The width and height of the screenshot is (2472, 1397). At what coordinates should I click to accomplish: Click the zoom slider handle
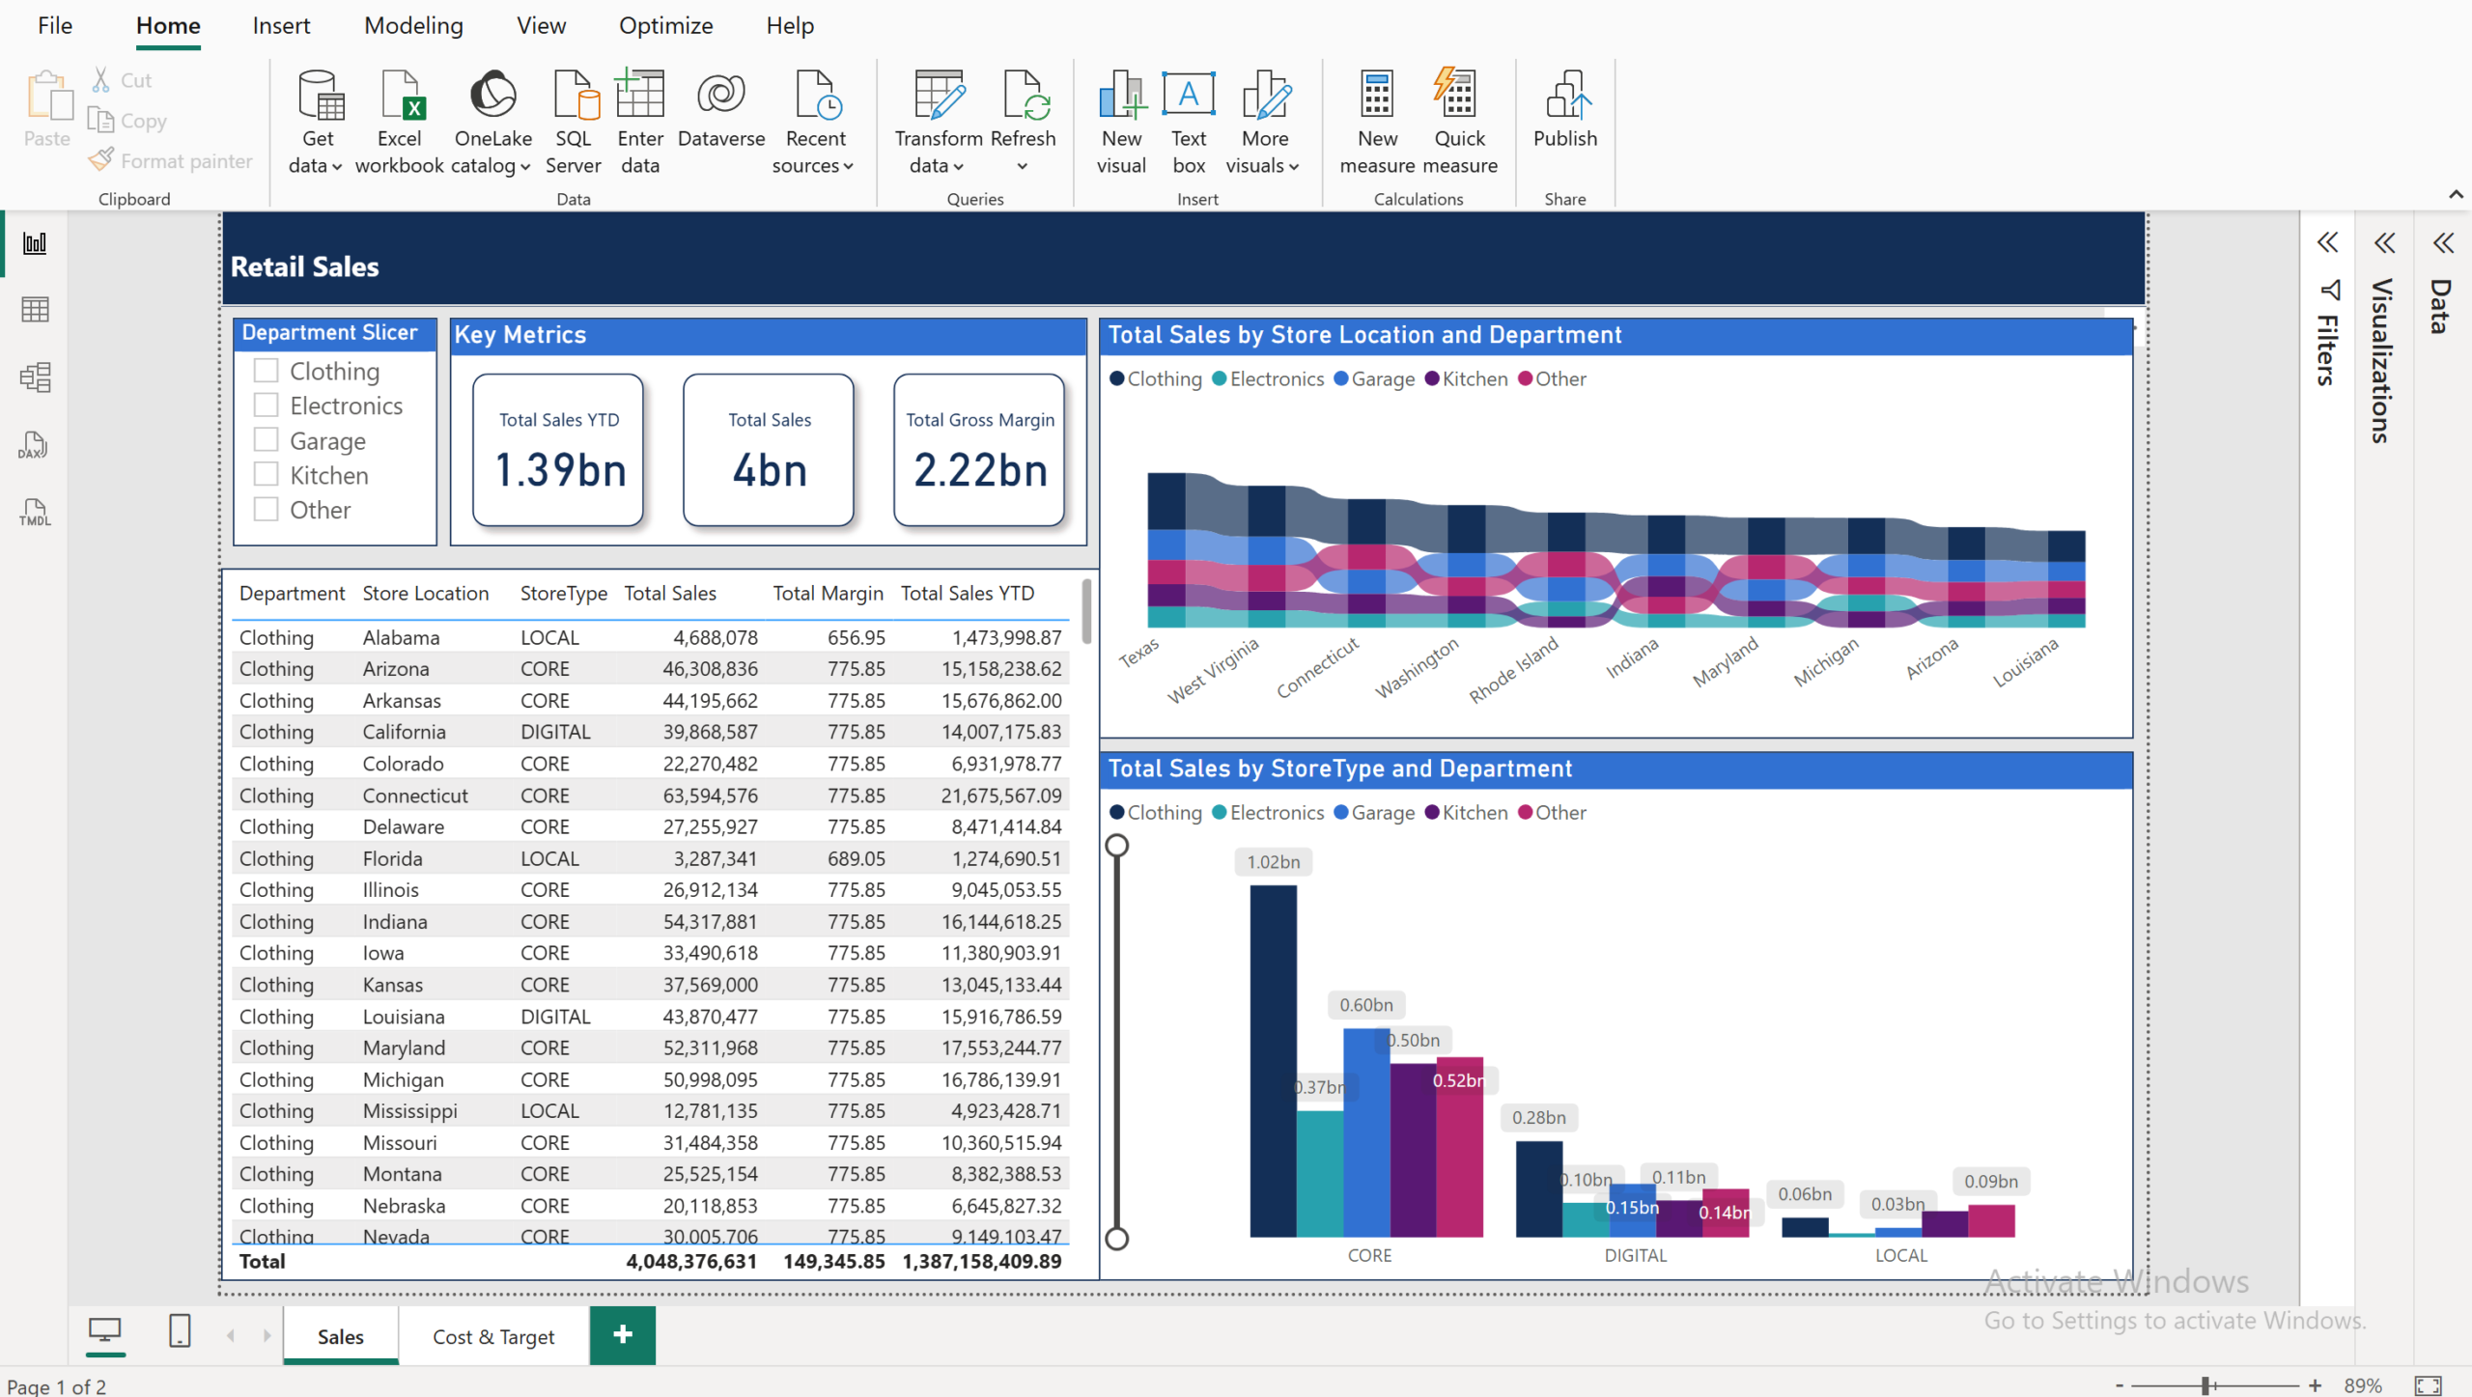tap(2206, 1385)
